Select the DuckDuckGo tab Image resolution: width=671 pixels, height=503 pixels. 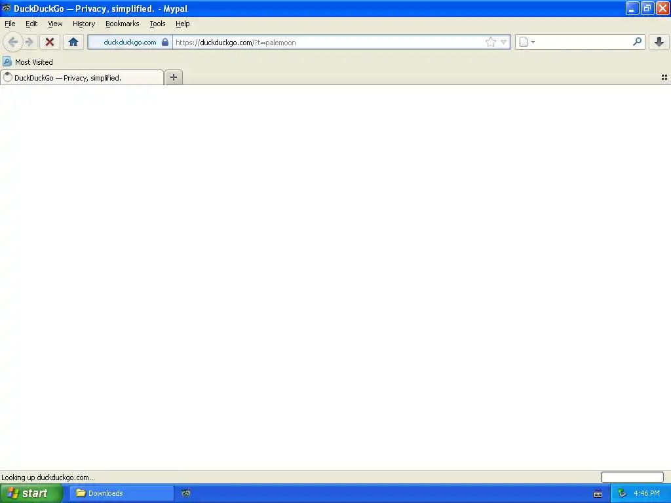pyautogui.click(x=82, y=77)
